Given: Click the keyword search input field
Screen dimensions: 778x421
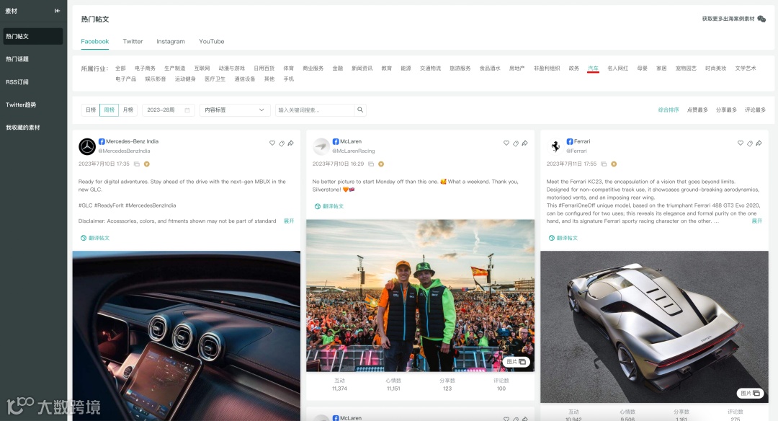Looking at the screenshot, I should point(315,110).
